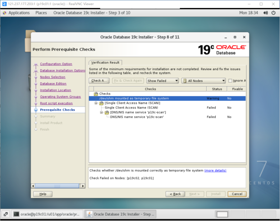Click the SCAN group folder icon

[101, 103]
